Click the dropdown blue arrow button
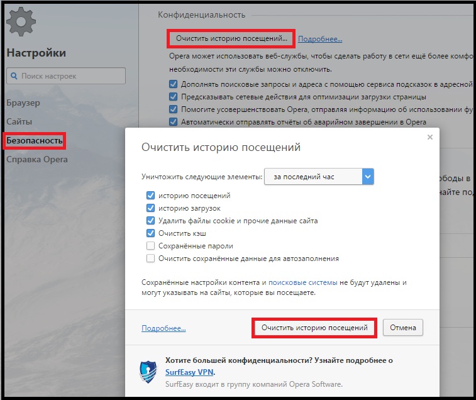The image size is (476, 400). [368, 177]
